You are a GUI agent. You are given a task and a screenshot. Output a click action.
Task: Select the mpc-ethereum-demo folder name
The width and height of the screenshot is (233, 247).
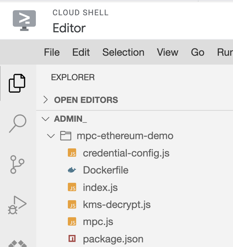click(x=125, y=136)
